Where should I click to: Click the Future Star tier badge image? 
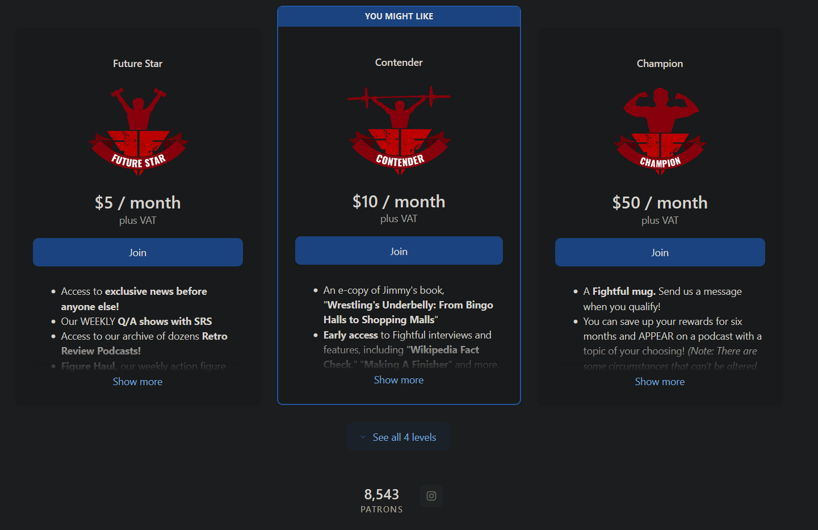click(x=138, y=132)
